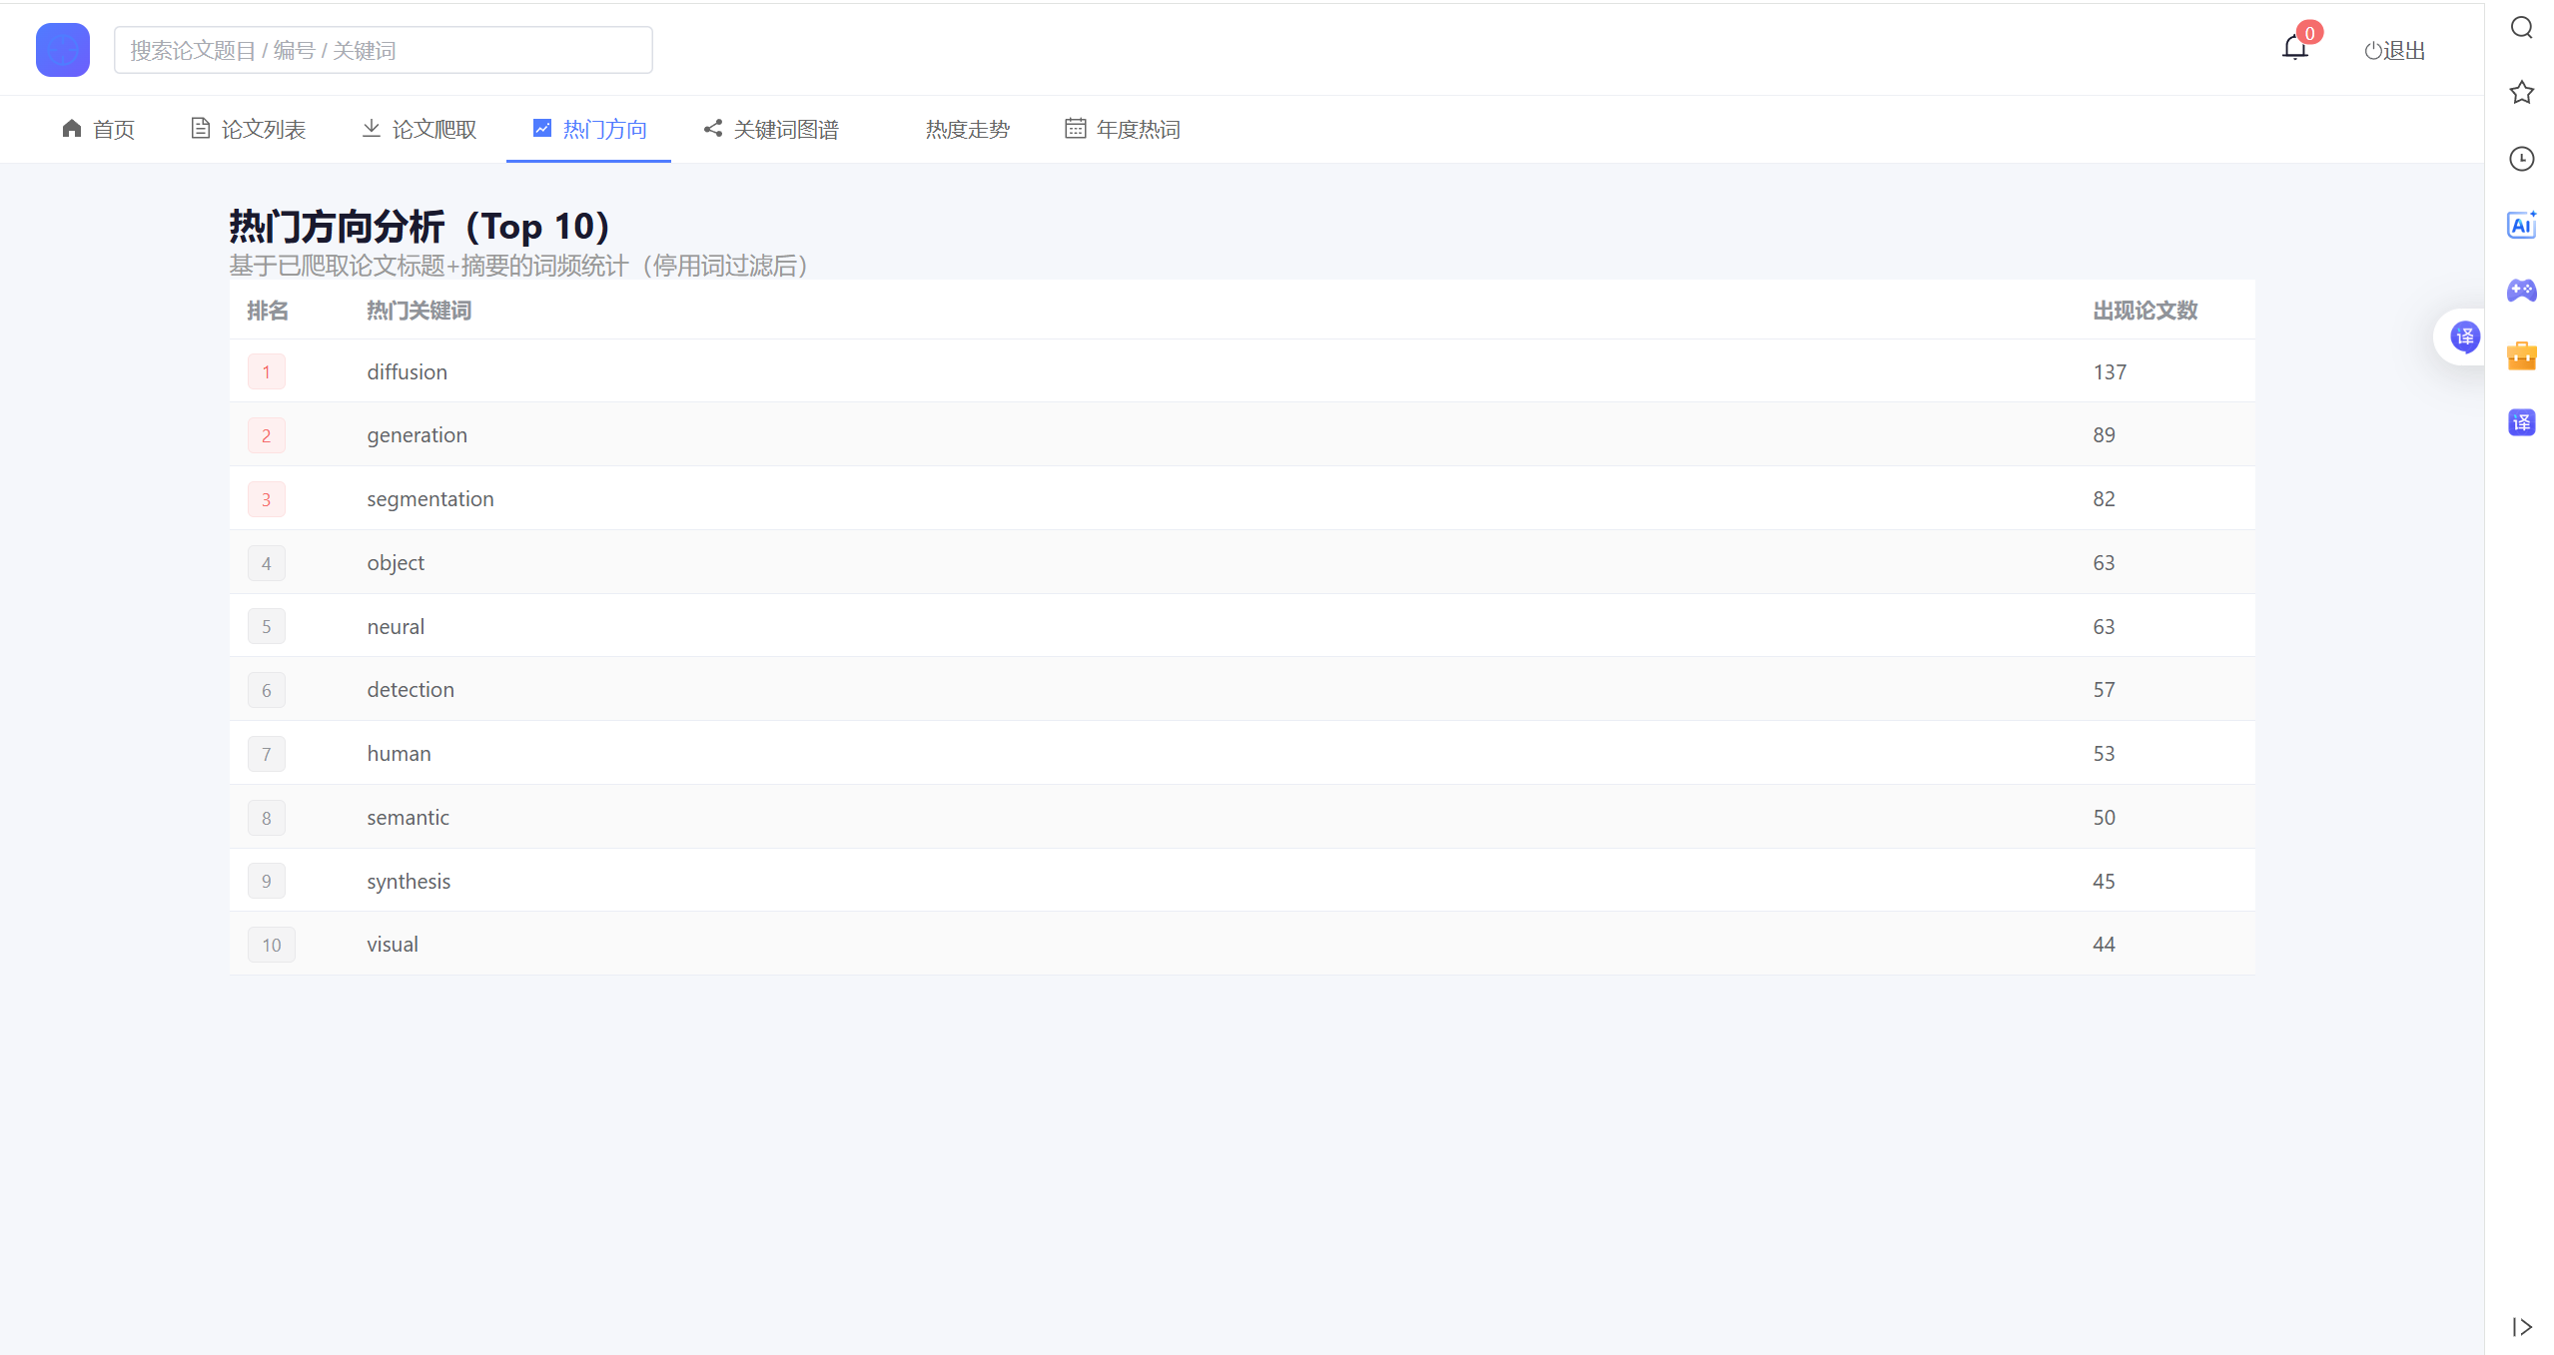Select the keyword neural

coord(396,626)
